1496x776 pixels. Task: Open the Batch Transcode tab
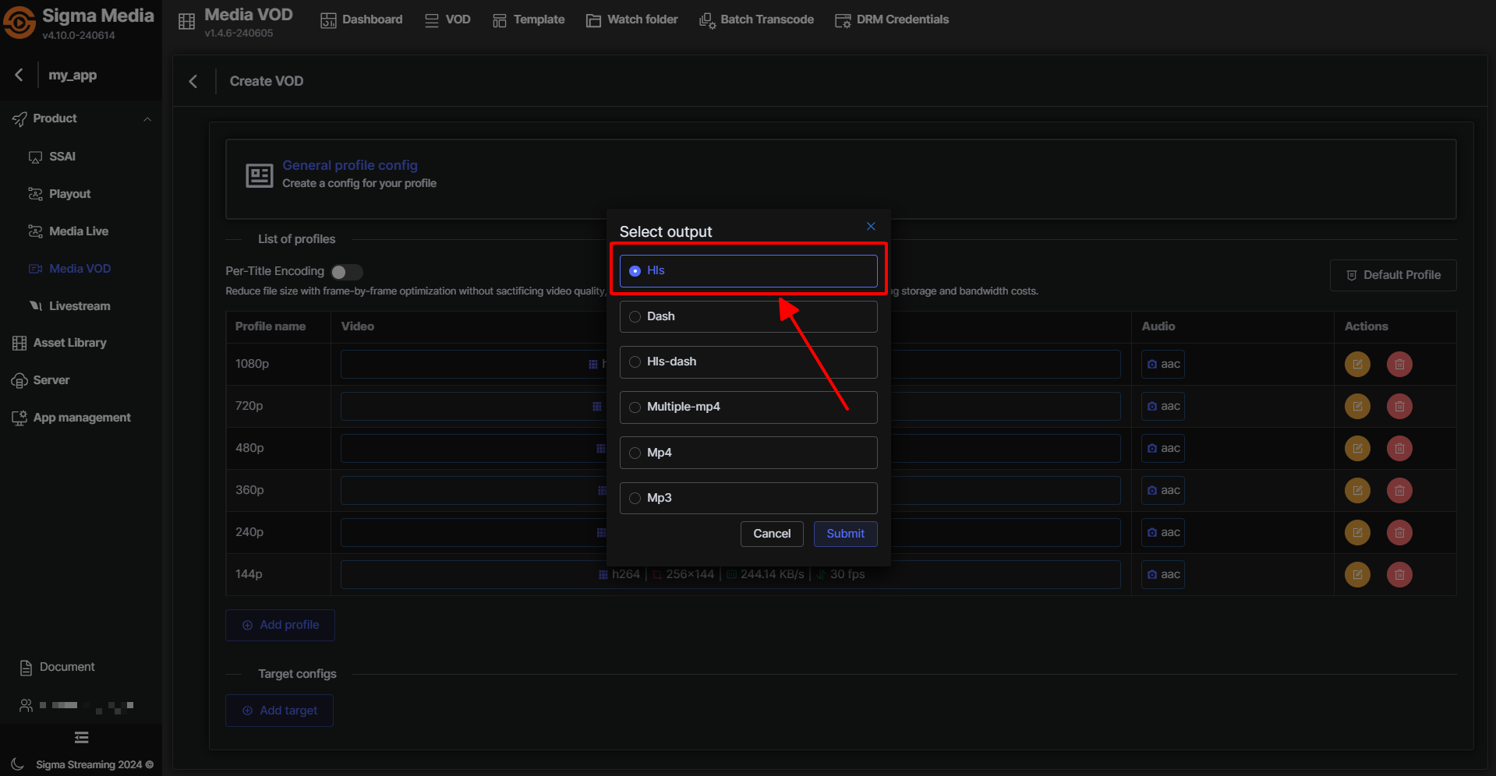pyautogui.click(x=756, y=19)
